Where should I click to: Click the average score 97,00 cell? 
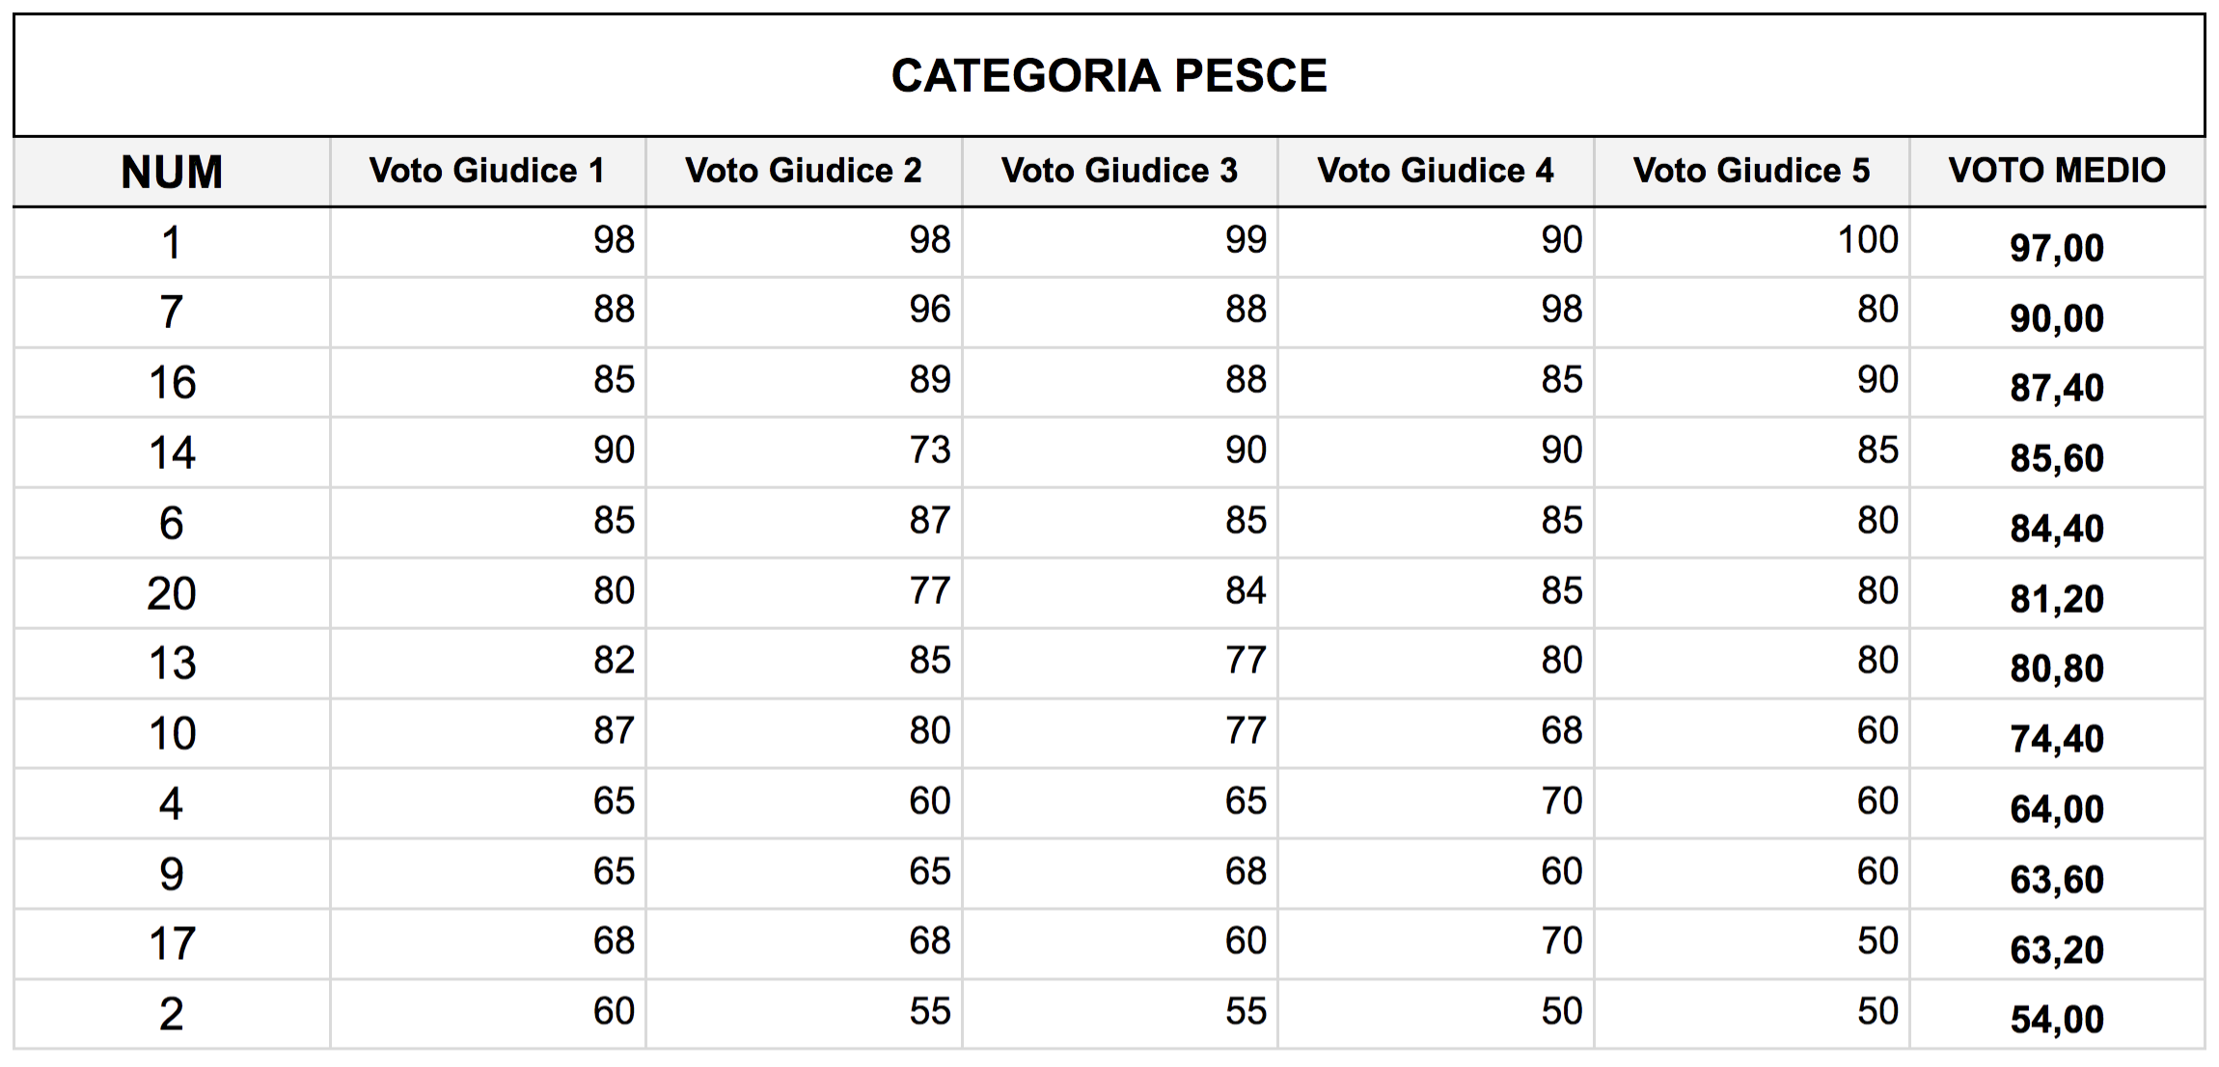2057,243
